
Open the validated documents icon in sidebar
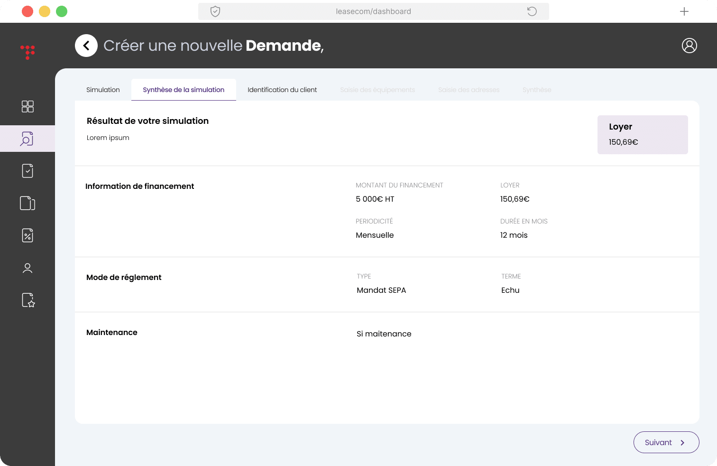pyautogui.click(x=28, y=171)
